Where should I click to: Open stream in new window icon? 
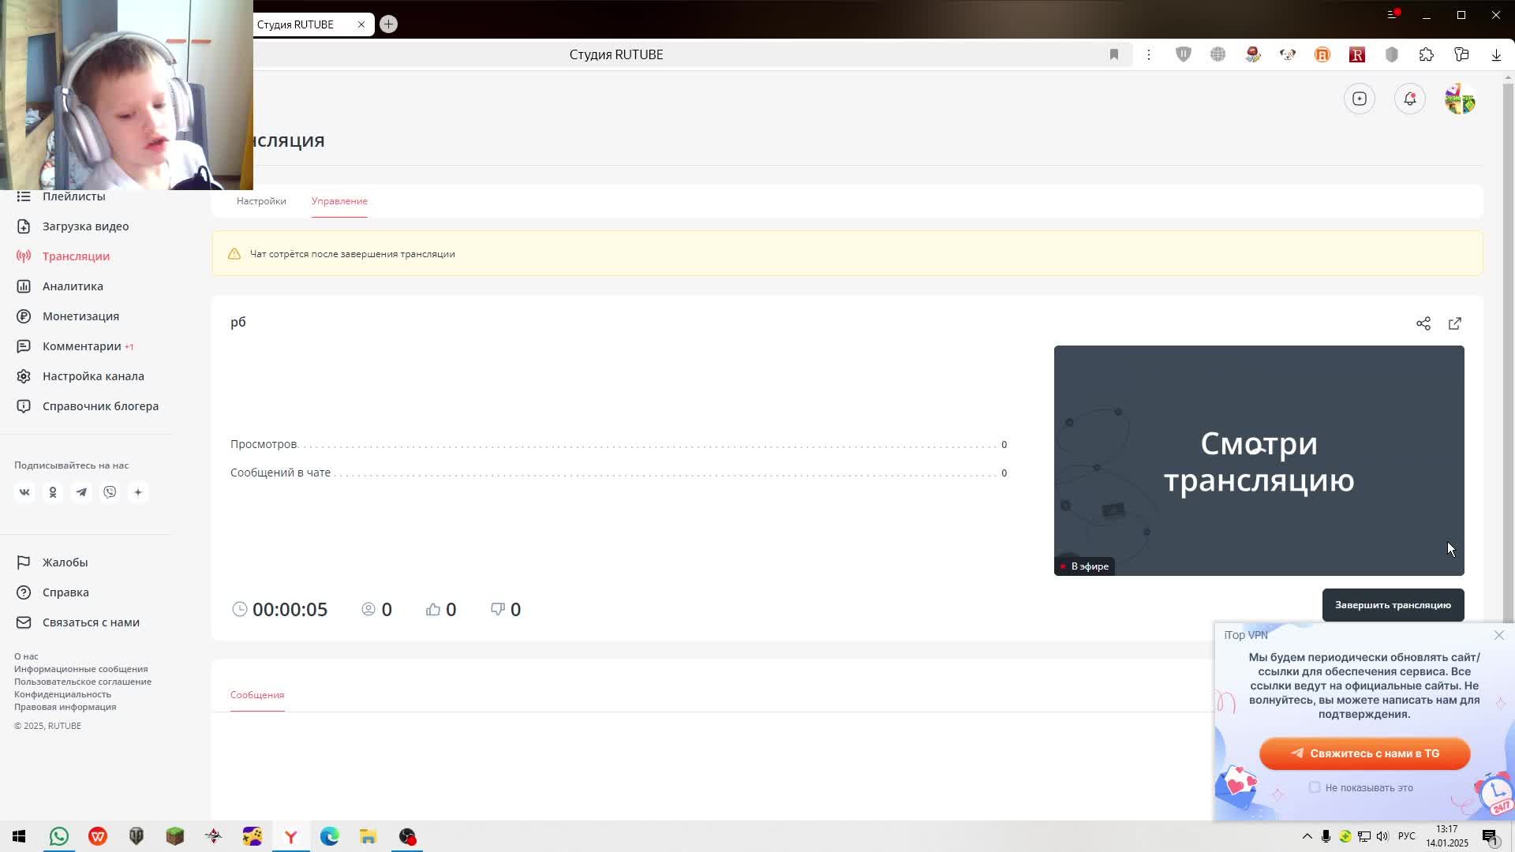click(x=1454, y=323)
